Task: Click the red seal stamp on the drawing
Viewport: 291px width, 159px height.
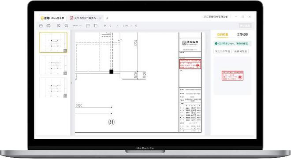Action: click(190, 64)
